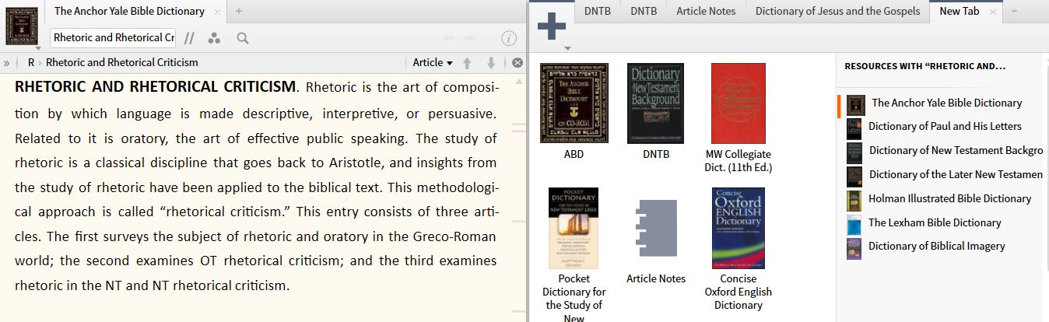Click the Resources With "Rhetoric and... heading
This screenshot has width=1049, height=322.
925,66
